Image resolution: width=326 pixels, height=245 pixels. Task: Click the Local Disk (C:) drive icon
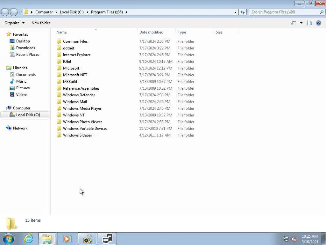coord(12,115)
